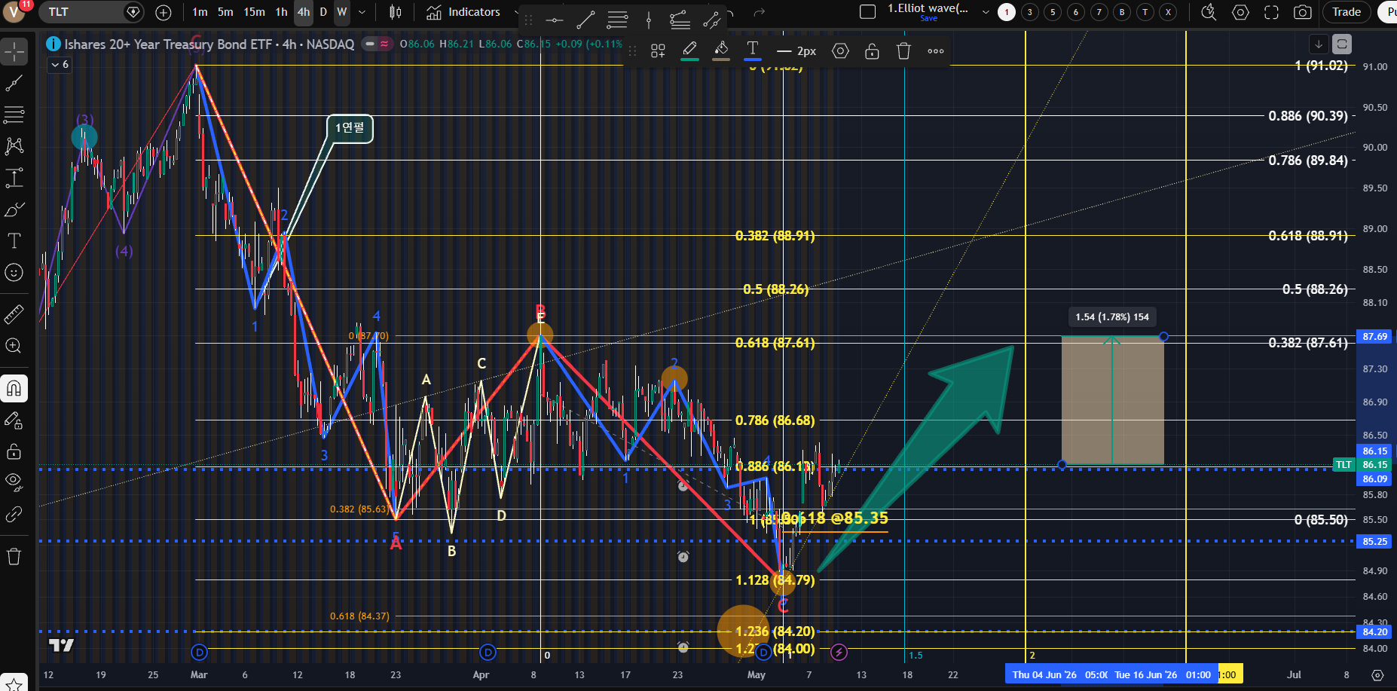
Task: Open chart settings hexagon in top bar
Action: pyautogui.click(x=1240, y=12)
